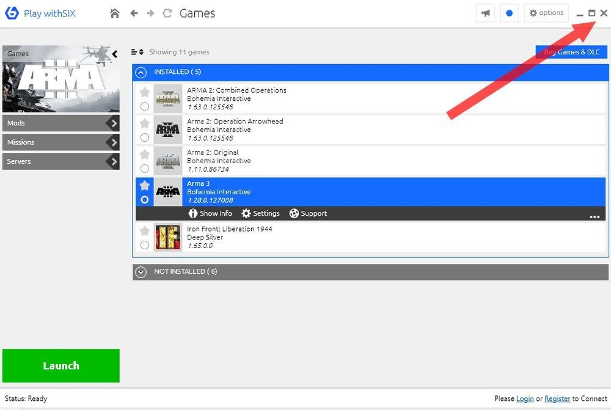Open the options gear menu
Screen dimensions: 611x410
click(546, 13)
